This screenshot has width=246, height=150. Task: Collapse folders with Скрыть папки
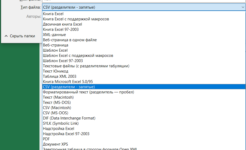pos(20,36)
